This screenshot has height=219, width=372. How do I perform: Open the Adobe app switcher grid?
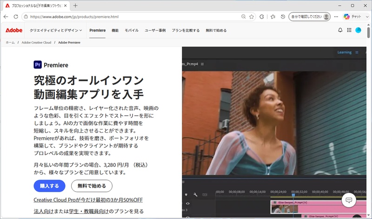(349, 30)
